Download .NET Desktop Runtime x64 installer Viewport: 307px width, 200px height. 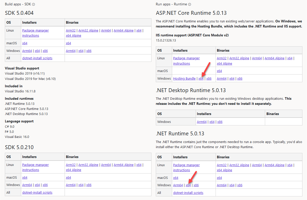coord(212,122)
